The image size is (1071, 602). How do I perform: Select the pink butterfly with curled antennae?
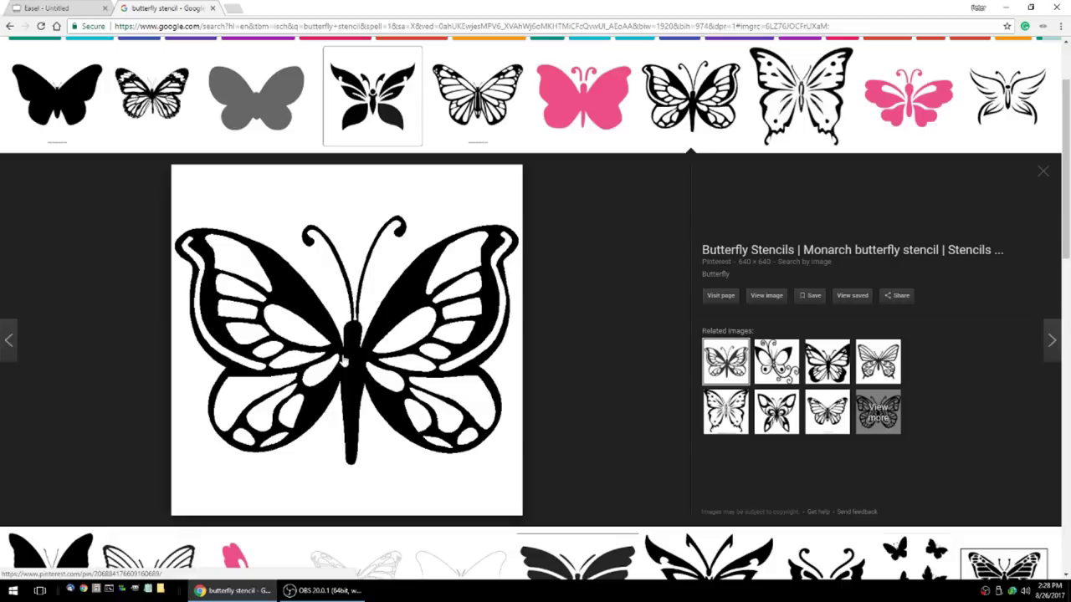[909, 97]
